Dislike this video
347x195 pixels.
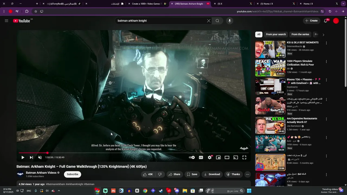[160, 174]
